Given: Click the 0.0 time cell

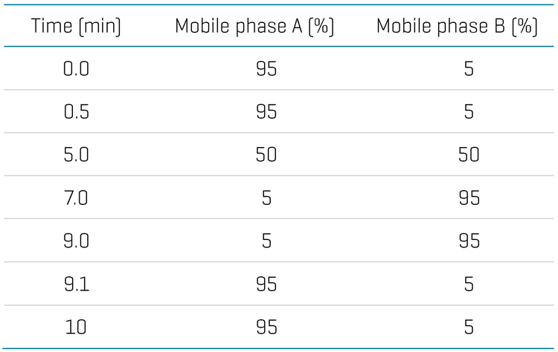Looking at the screenshot, I should pyautogui.click(x=76, y=68).
